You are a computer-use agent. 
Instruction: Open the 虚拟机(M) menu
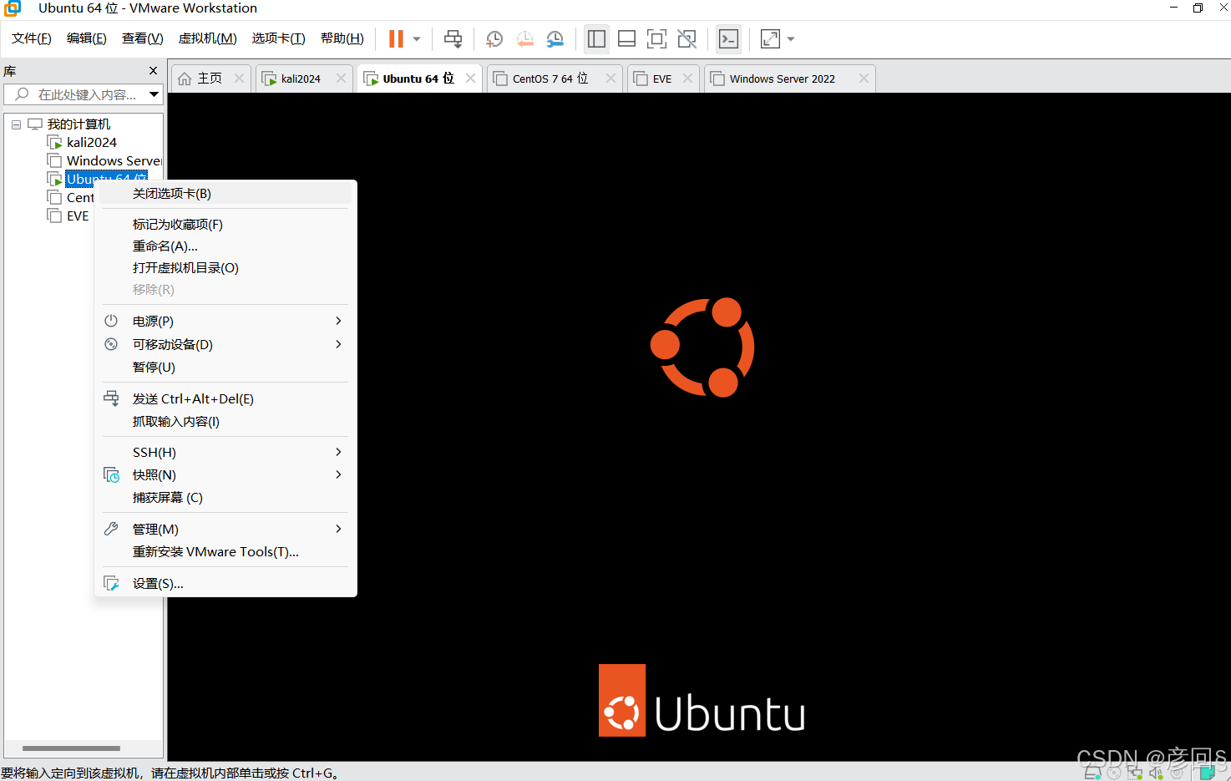(208, 38)
